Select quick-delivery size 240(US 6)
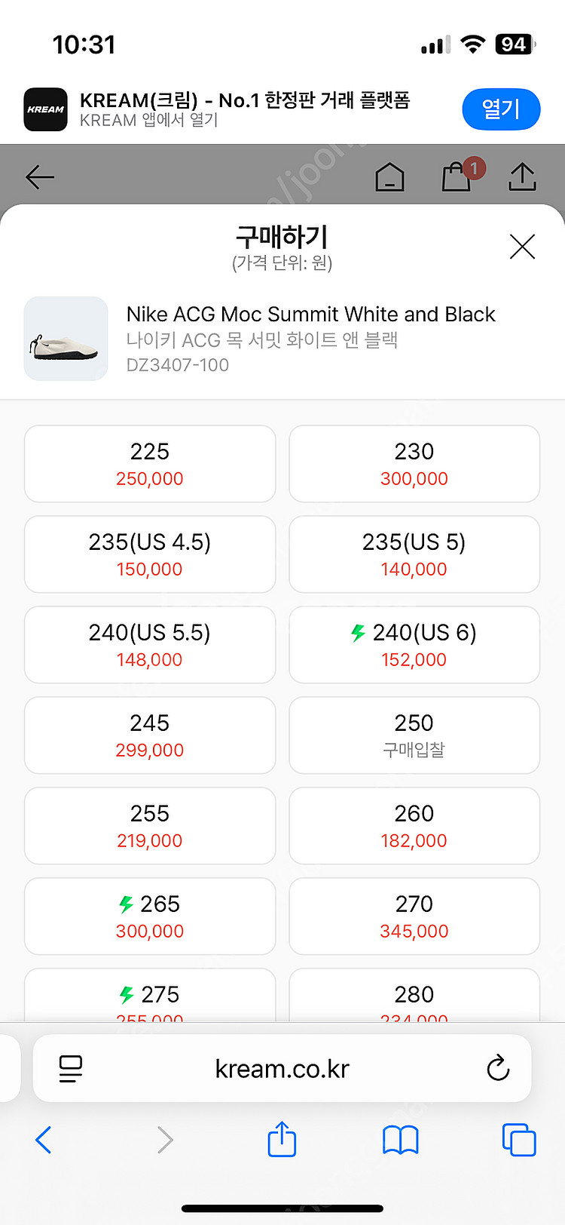 point(414,645)
